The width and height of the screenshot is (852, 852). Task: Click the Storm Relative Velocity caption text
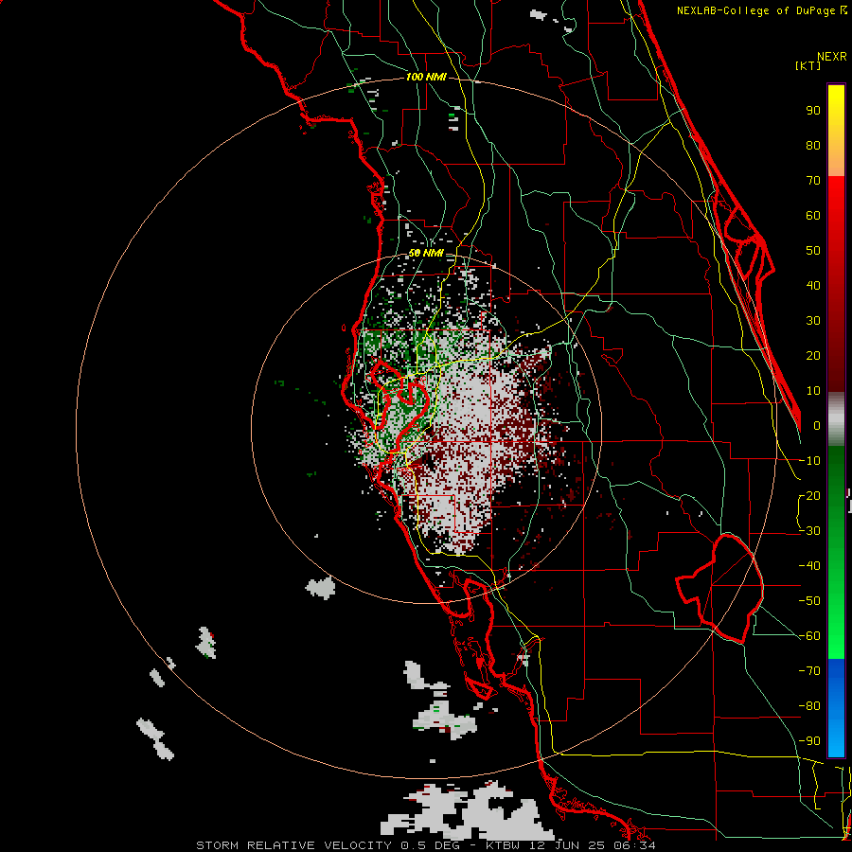tap(425, 845)
